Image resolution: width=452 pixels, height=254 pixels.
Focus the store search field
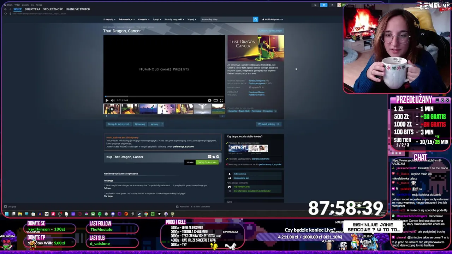[x=227, y=19]
